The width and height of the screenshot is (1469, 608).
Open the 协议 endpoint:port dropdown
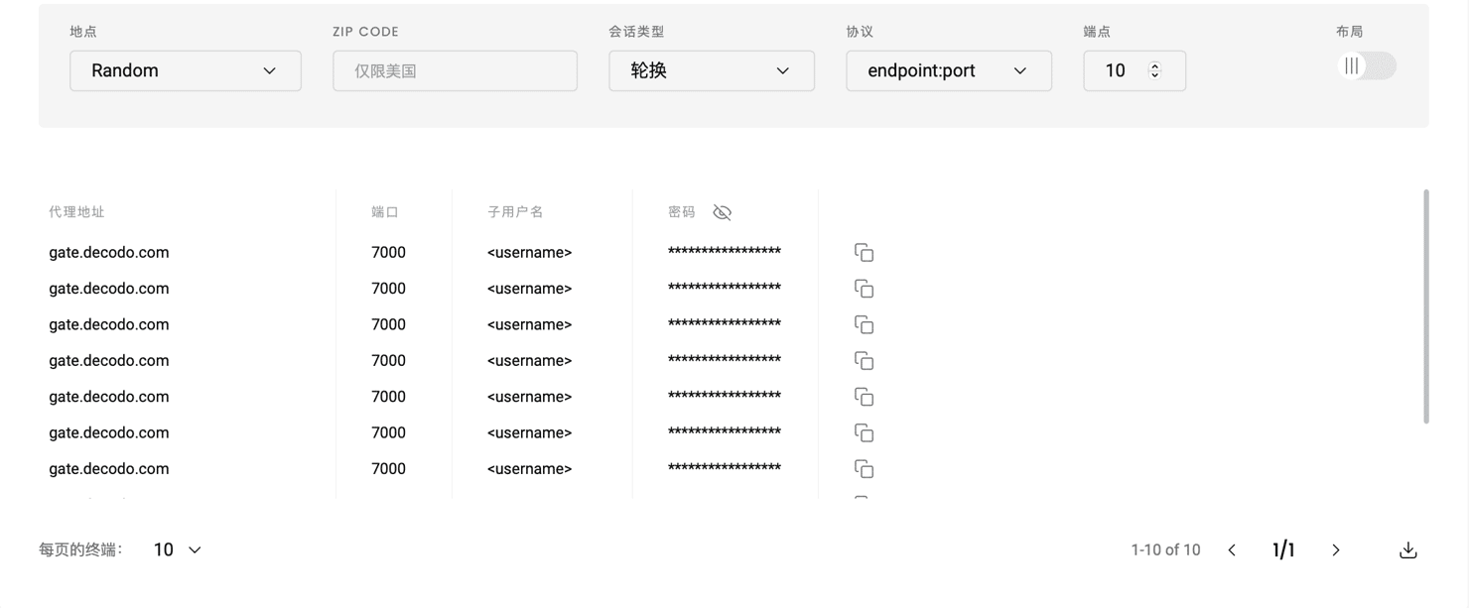(948, 71)
